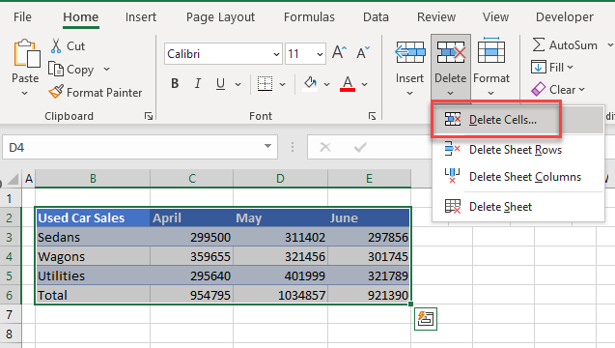Switch to the Page Layout tab
This screenshot has height=348, width=615.
220,16
